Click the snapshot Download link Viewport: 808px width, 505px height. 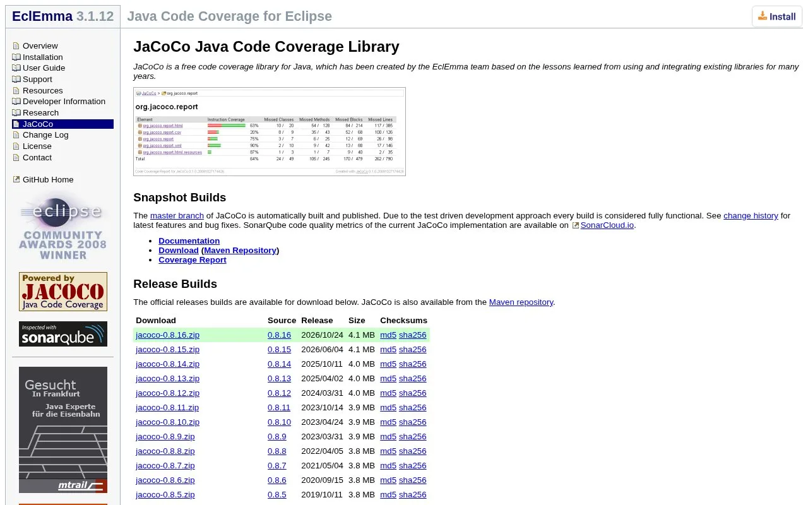click(x=179, y=251)
